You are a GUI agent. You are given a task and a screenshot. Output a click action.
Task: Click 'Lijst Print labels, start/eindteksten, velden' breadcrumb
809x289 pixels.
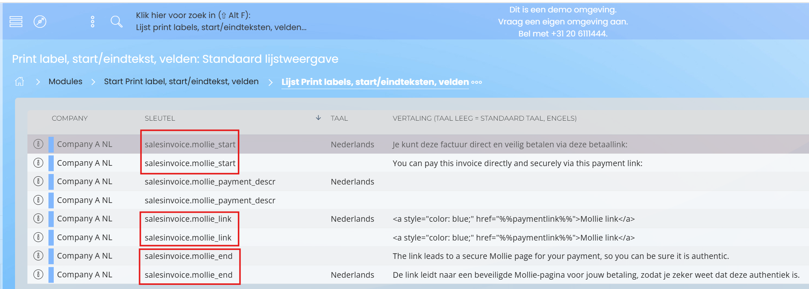pyautogui.click(x=375, y=82)
